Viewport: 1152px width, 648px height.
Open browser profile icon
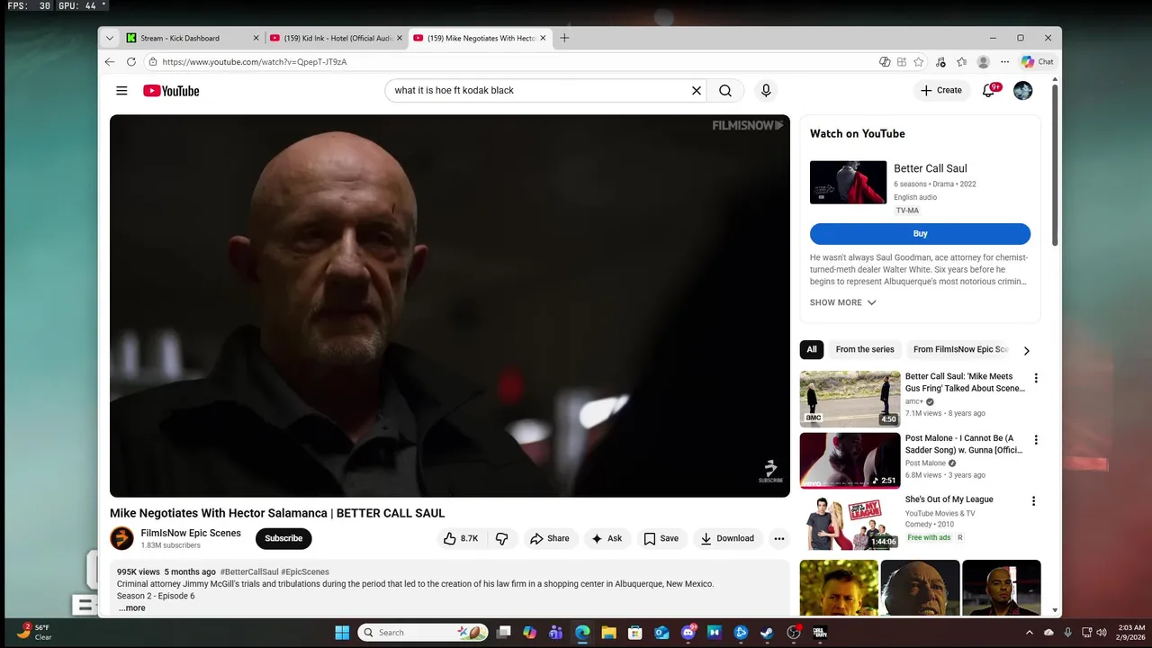984,62
